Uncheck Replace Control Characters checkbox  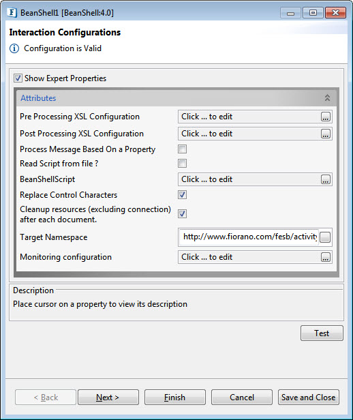pos(182,195)
